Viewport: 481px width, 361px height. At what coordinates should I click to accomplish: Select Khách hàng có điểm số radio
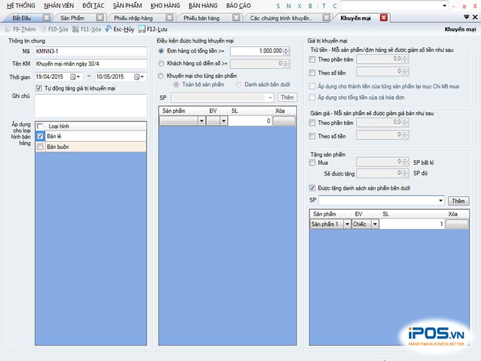[x=161, y=63]
